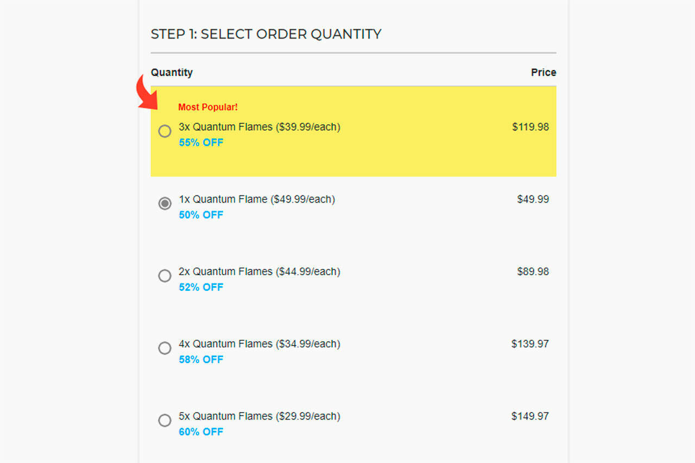Choose the 2x Quantum Flames radio button
The width and height of the screenshot is (695, 463).
(165, 276)
